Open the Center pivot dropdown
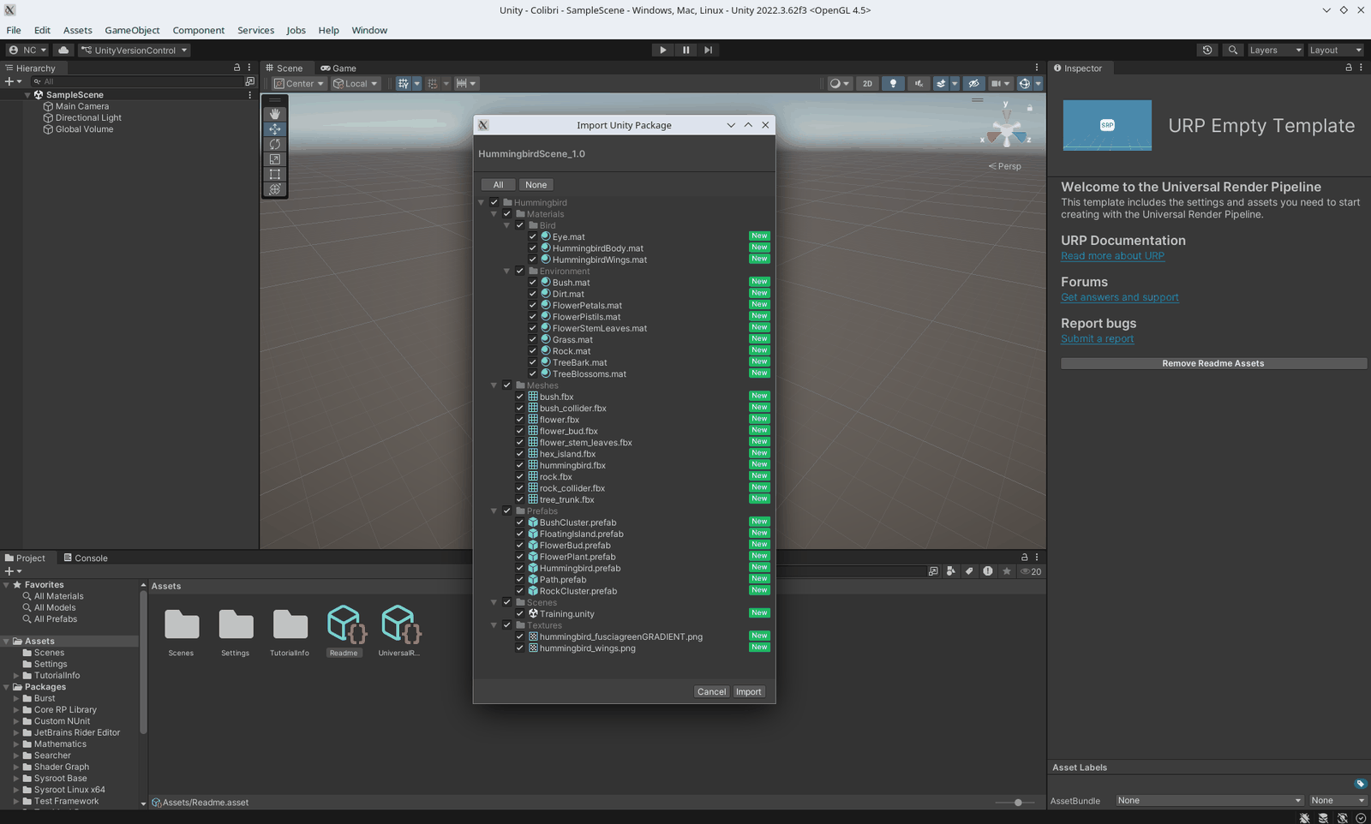Image resolution: width=1371 pixels, height=824 pixels. 299,83
